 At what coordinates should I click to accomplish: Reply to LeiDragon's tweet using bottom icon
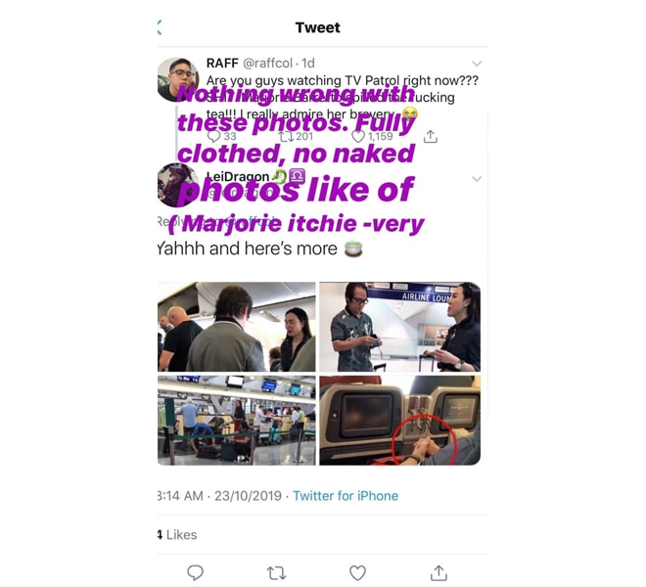196,572
